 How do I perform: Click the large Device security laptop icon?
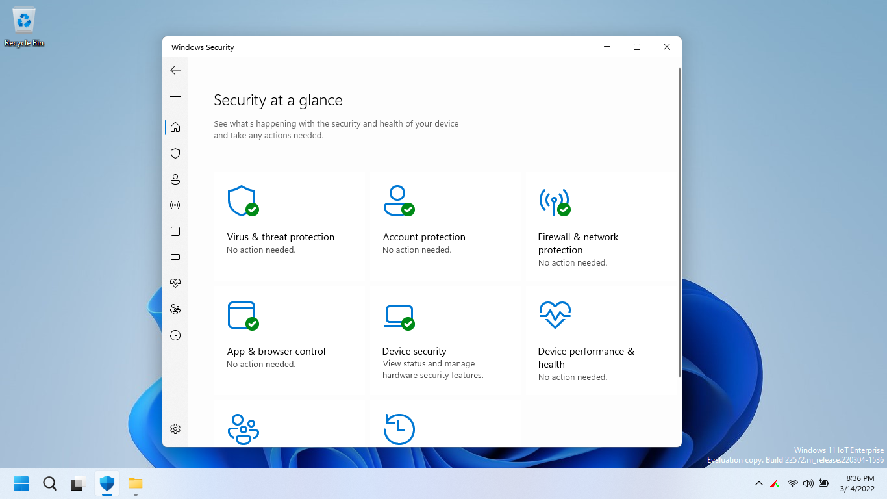tap(399, 317)
